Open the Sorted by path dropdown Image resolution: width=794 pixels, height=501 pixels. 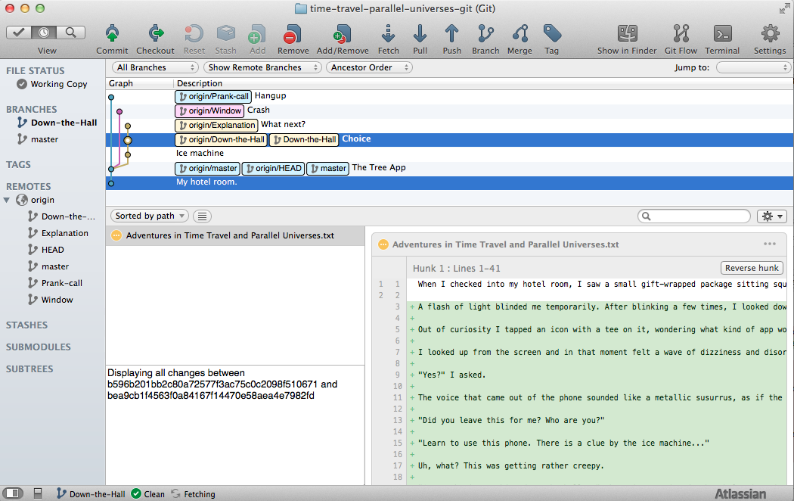(x=150, y=216)
